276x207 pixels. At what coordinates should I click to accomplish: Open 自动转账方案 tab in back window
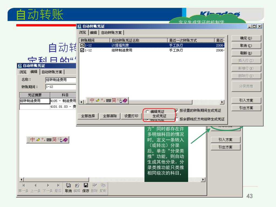click(x=52, y=72)
